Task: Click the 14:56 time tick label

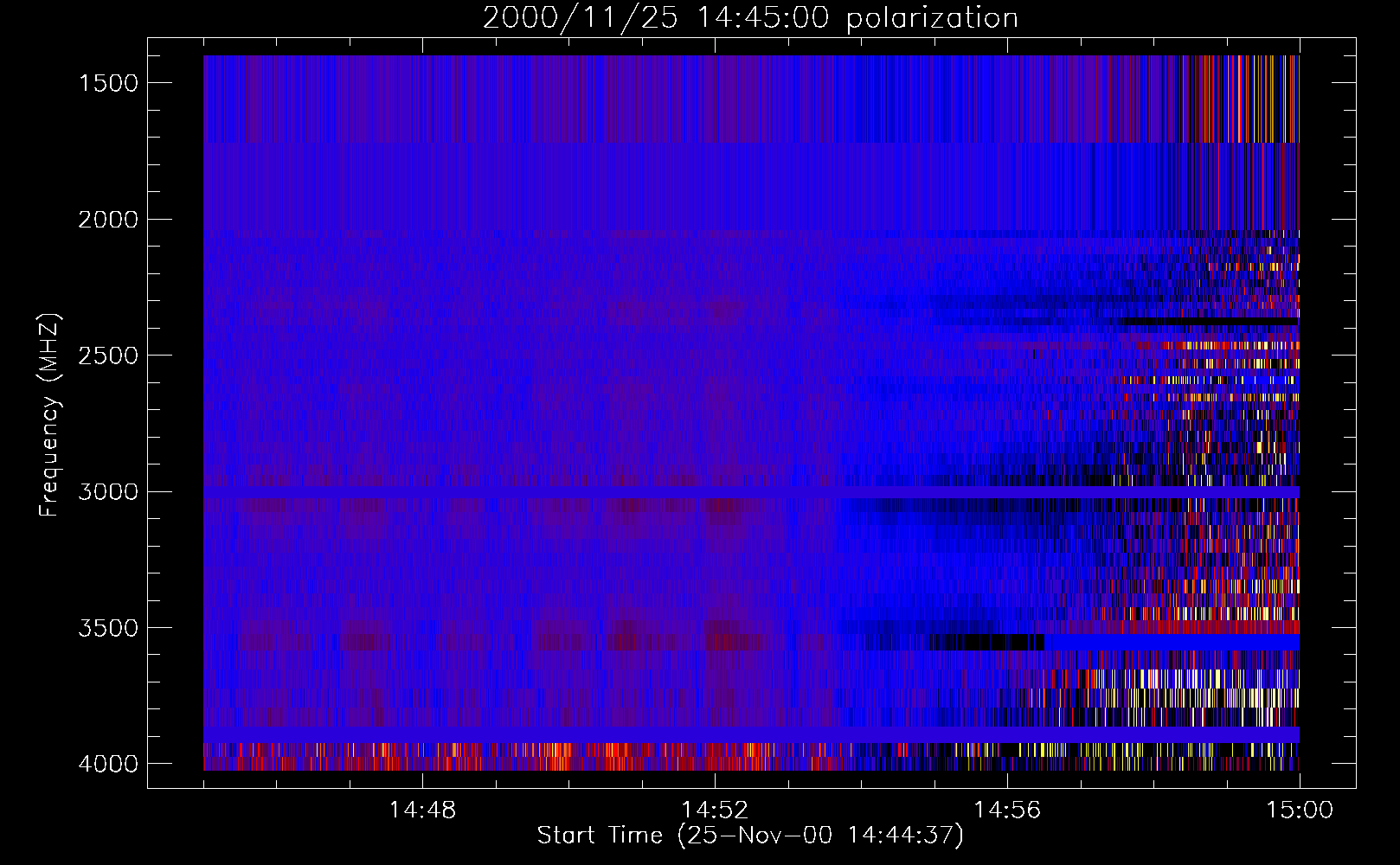Action: click(1007, 811)
